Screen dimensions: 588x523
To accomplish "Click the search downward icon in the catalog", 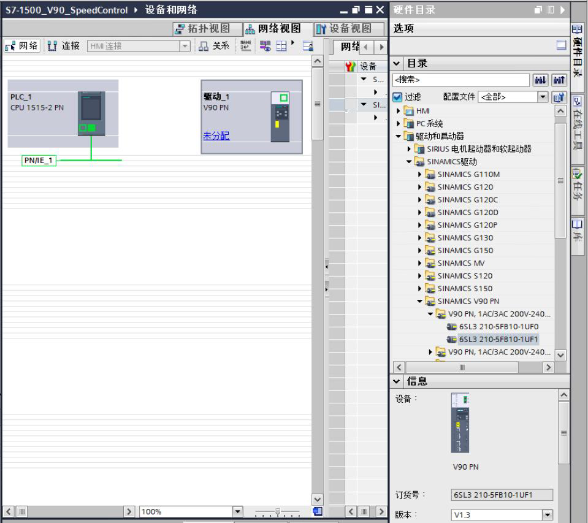I will click(540, 80).
